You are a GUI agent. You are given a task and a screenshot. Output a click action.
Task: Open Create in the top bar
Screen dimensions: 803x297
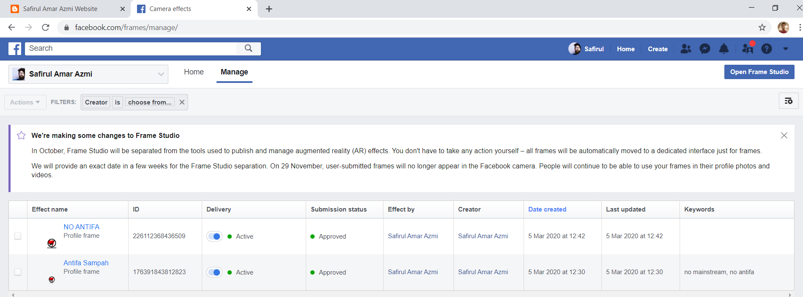click(x=658, y=49)
